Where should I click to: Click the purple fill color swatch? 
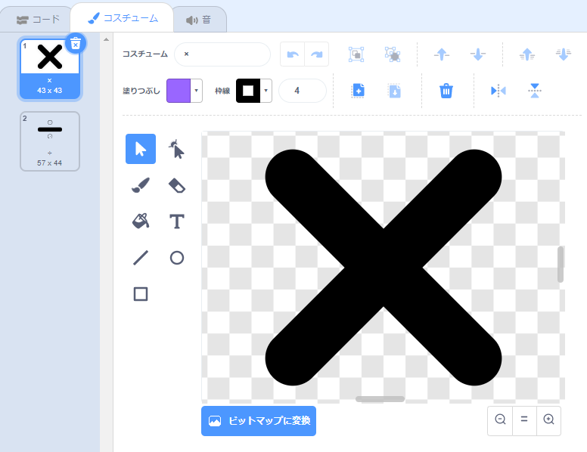[179, 91]
